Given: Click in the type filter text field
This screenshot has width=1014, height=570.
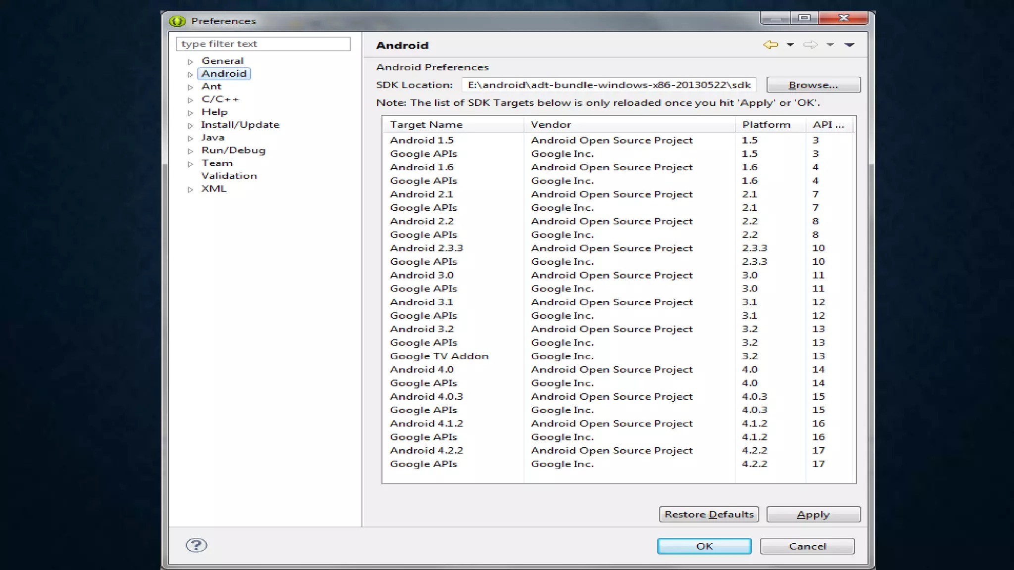Looking at the screenshot, I should click(x=263, y=44).
